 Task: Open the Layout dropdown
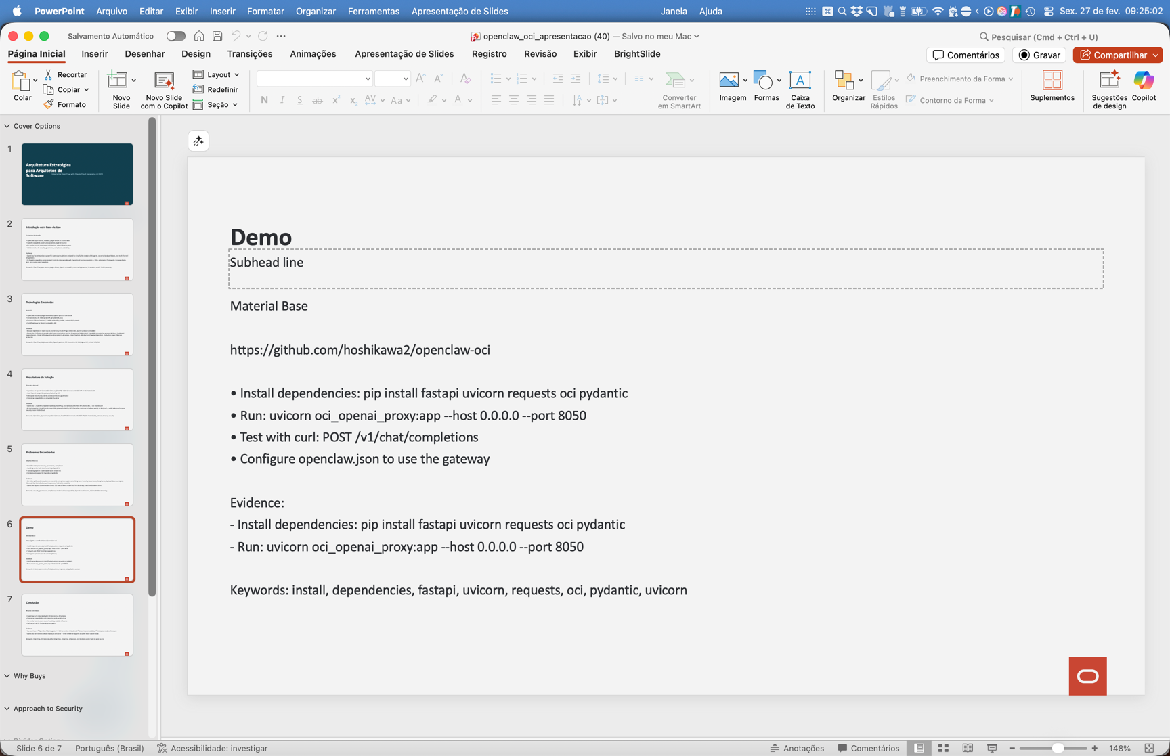click(x=217, y=74)
